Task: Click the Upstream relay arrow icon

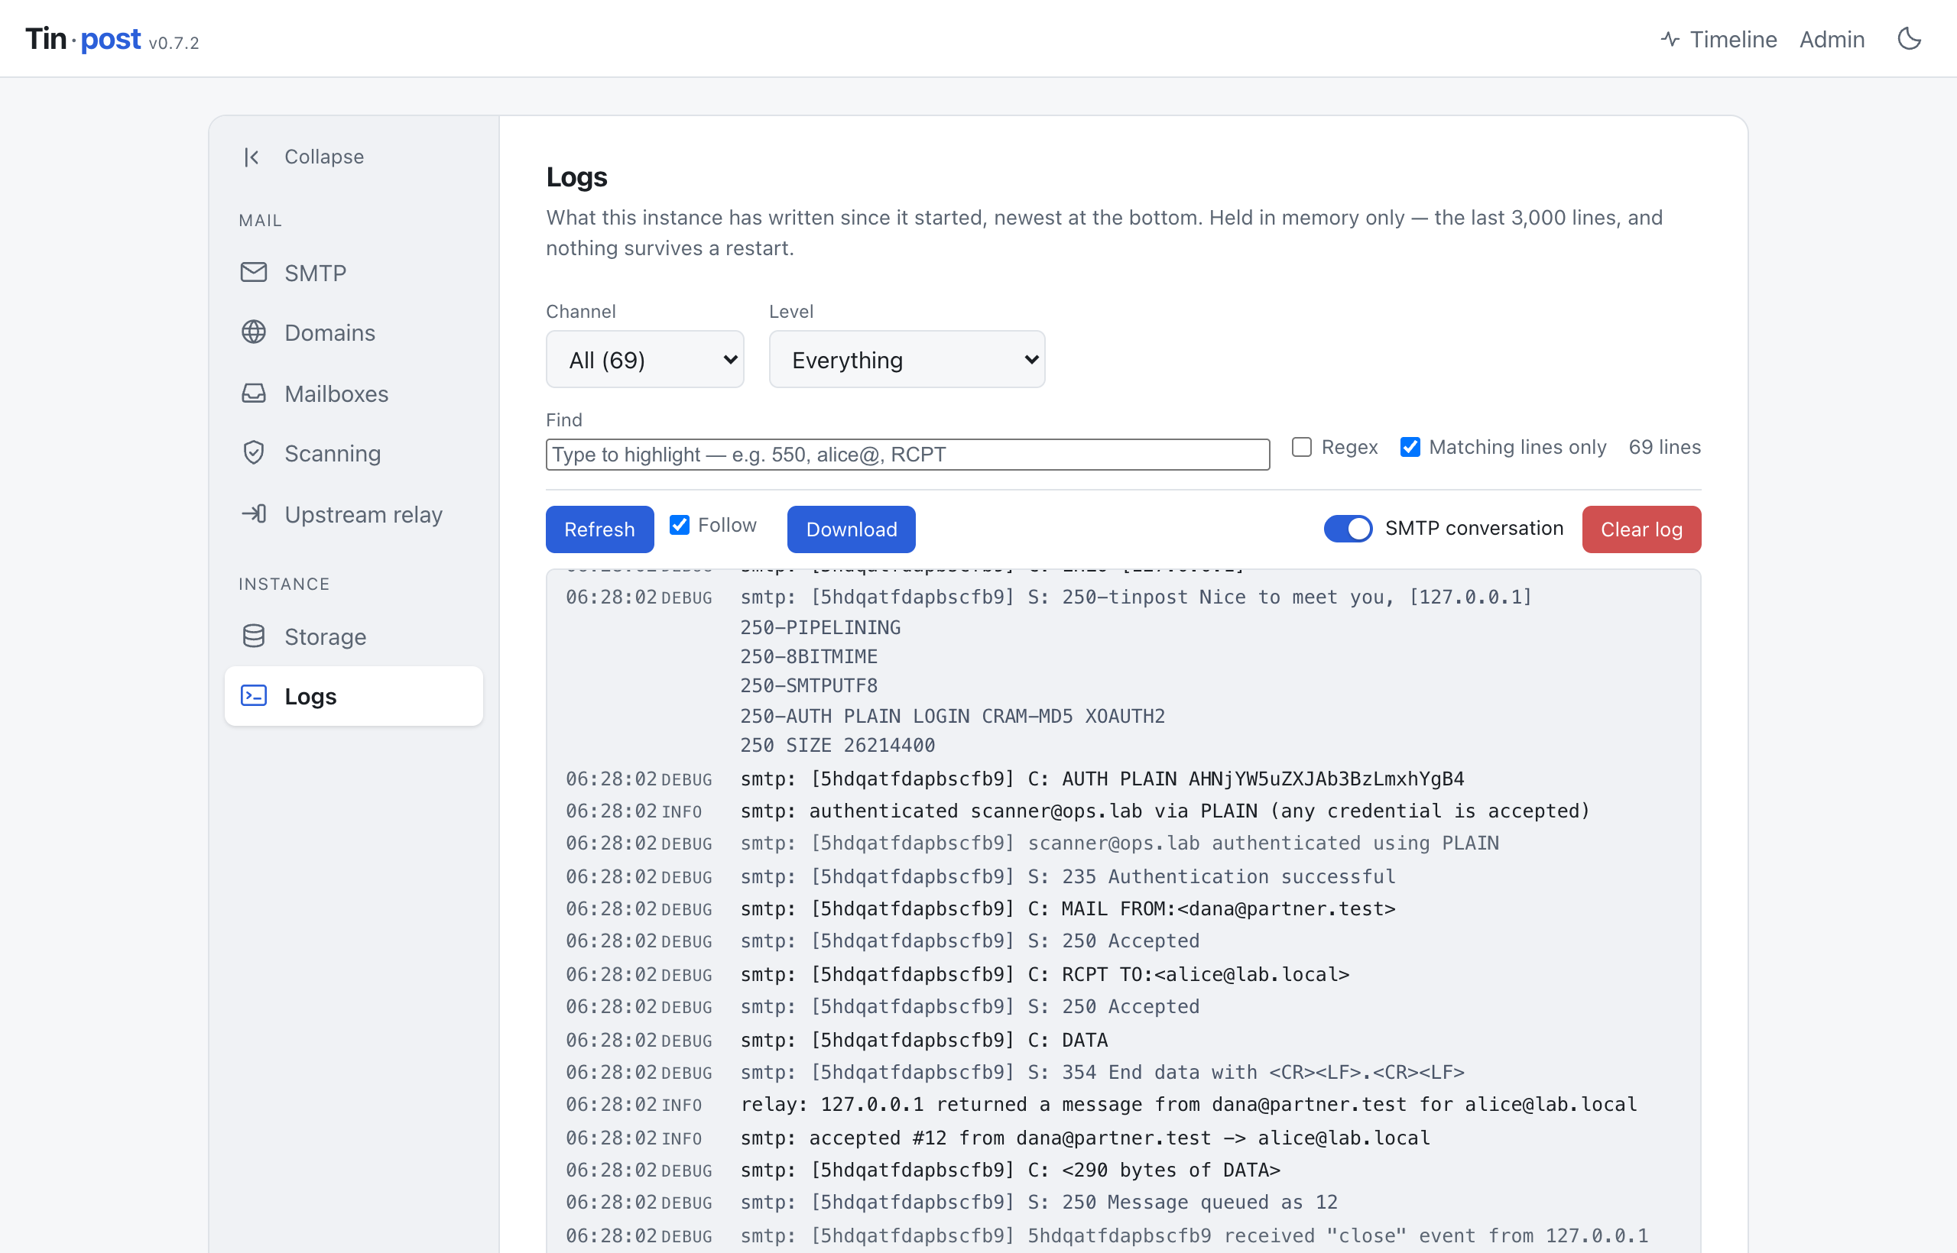Action: [x=253, y=513]
